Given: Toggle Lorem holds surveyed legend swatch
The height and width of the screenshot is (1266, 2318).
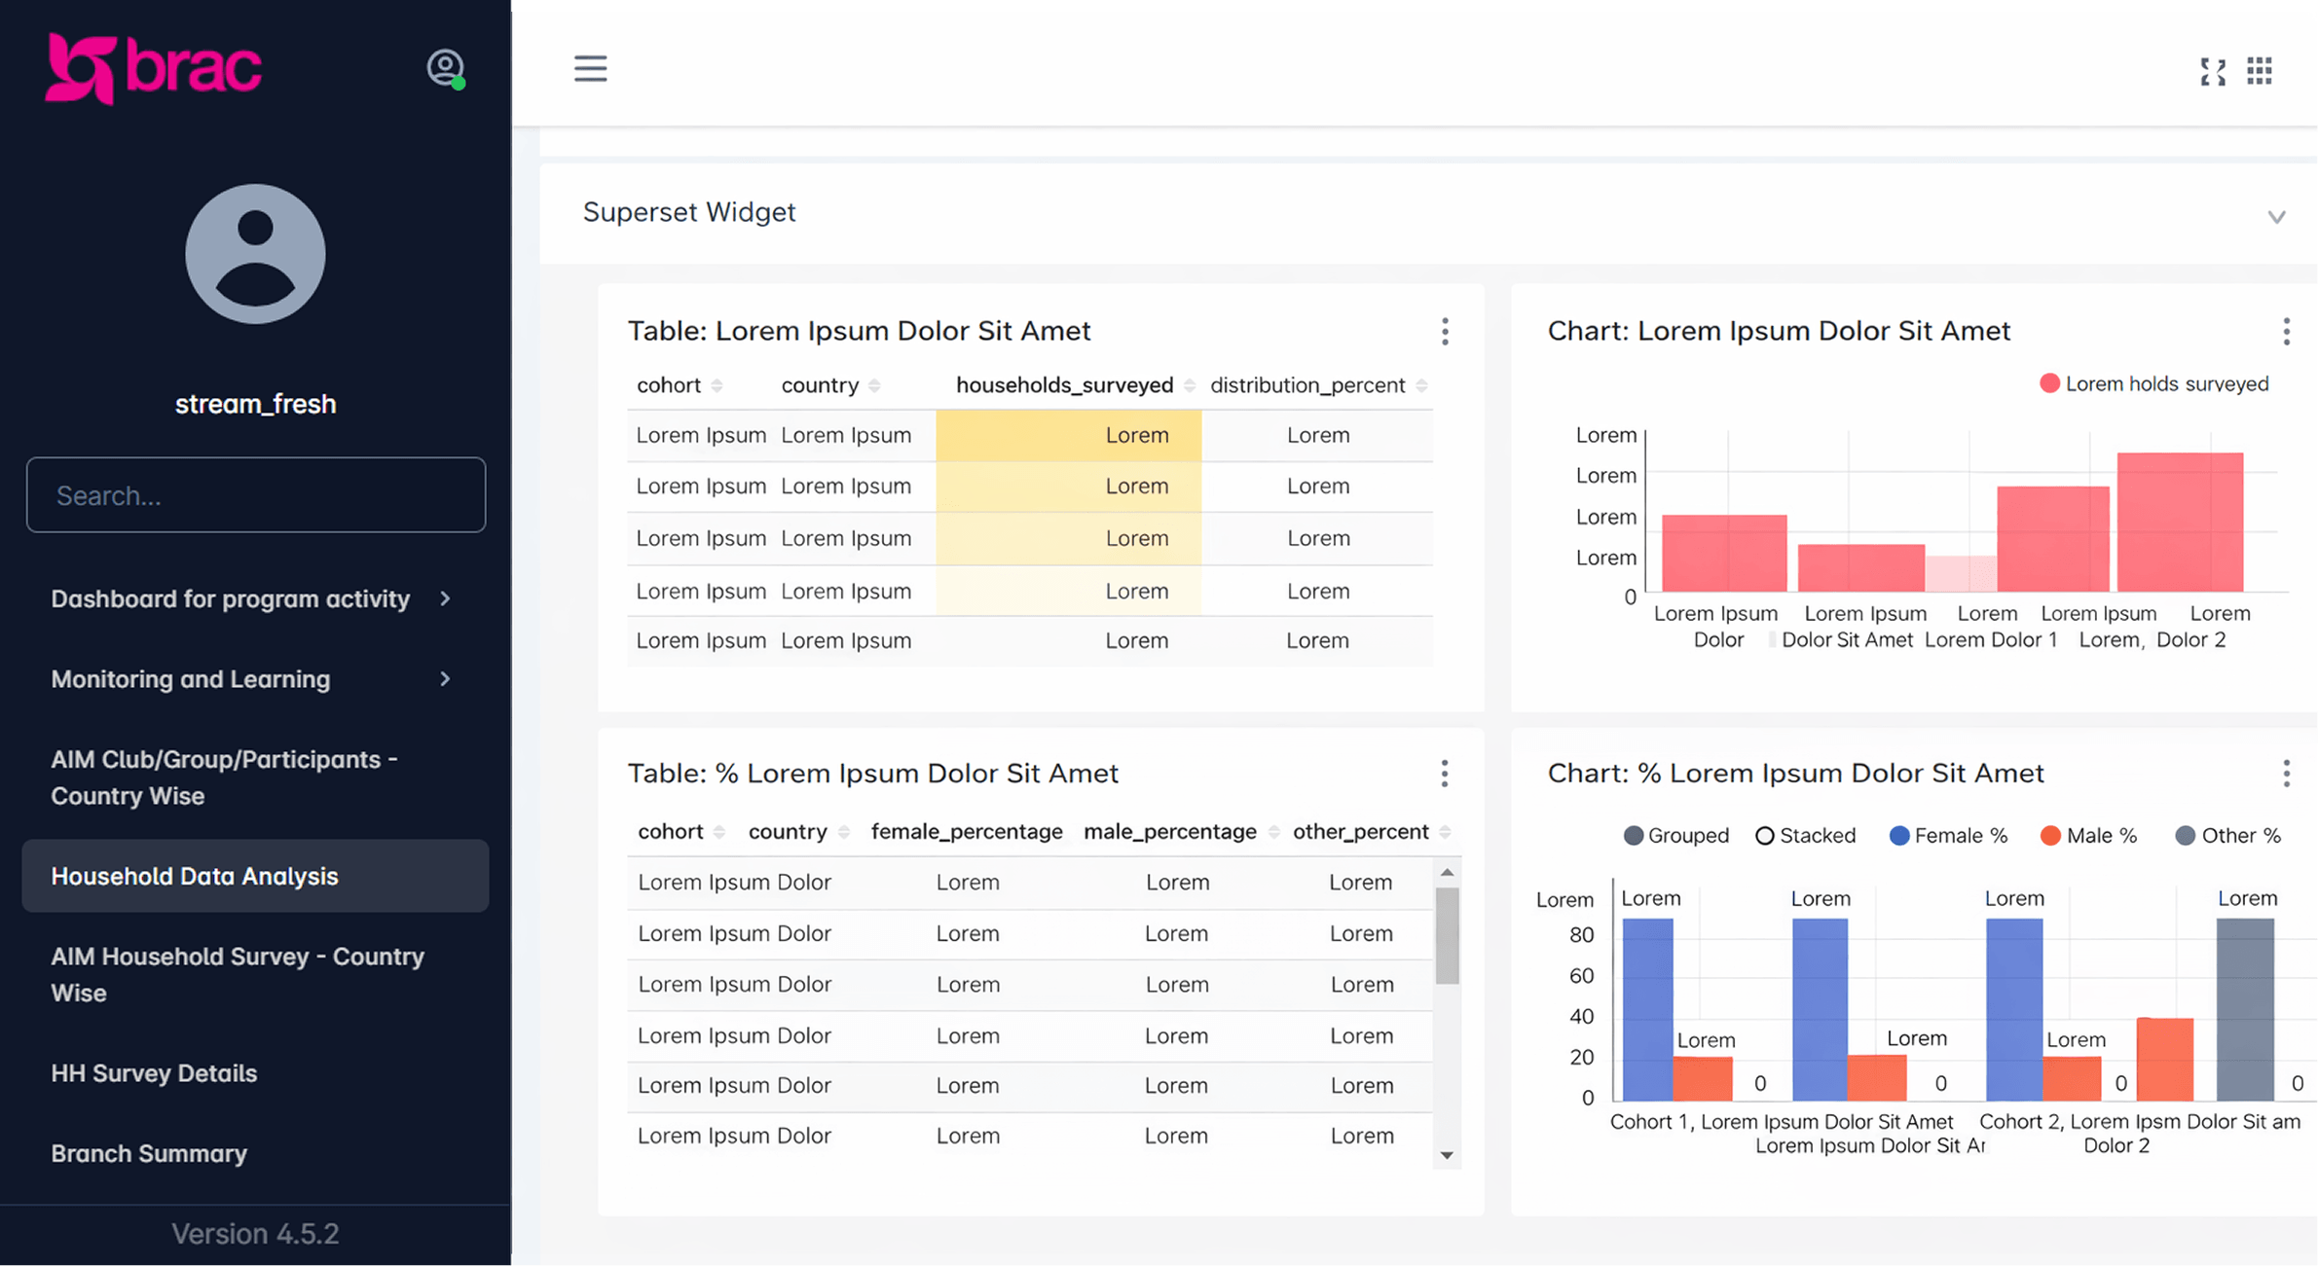Looking at the screenshot, I should tap(2049, 383).
